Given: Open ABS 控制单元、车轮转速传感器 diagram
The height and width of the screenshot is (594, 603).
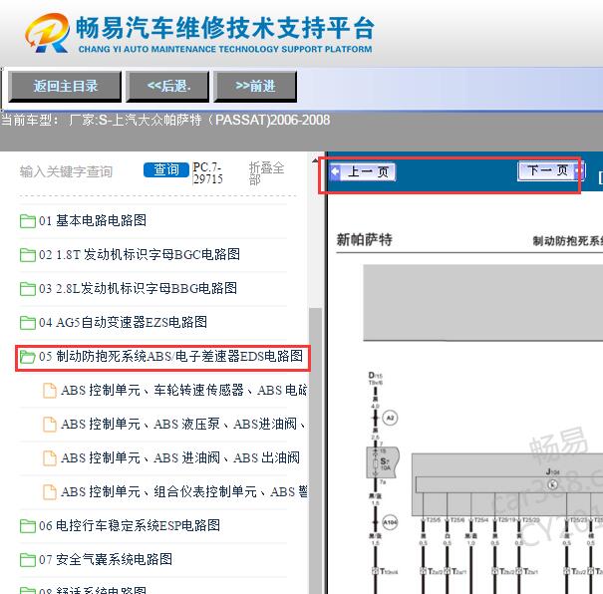Looking at the screenshot, I should click(183, 391).
